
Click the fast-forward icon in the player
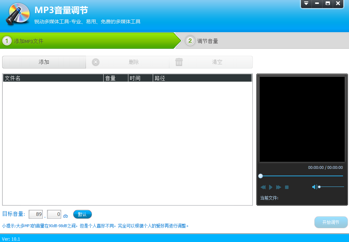tap(279, 187)
